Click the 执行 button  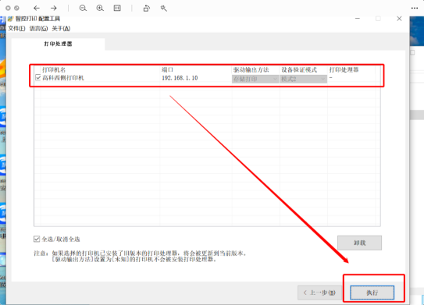point(372,293)
